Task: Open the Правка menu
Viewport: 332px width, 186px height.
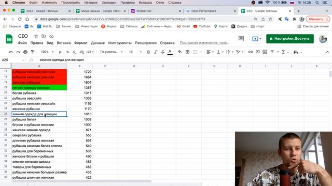Action: [37, 43]
